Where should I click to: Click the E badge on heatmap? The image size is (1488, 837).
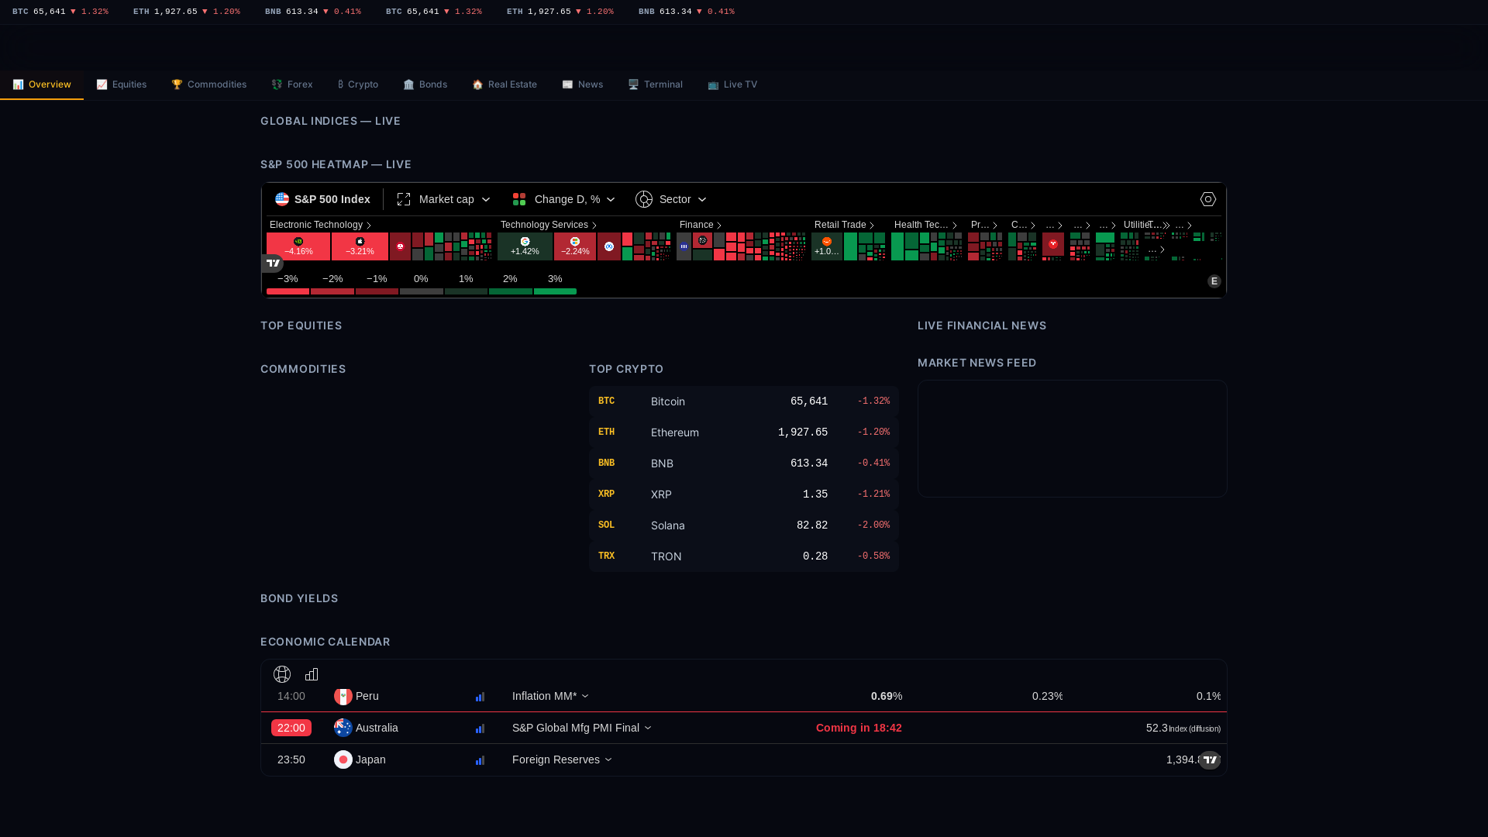(x=1214, y=281)
